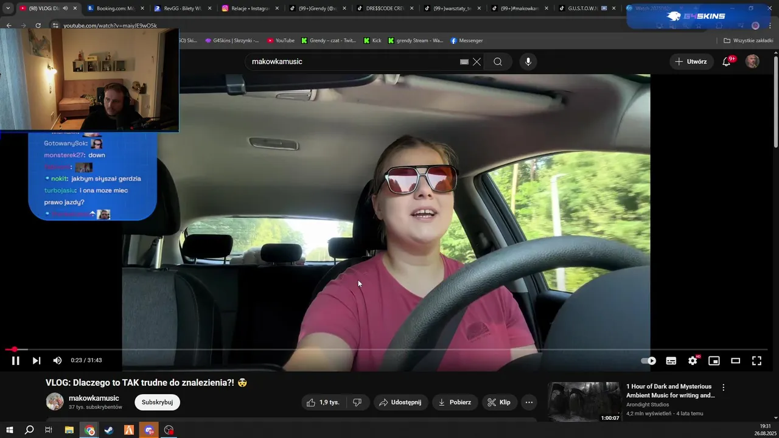The height and width of the screenshot is (438, 779).
Task: Open taskbar app with purple chat icon
Action: tap(149, 430)
